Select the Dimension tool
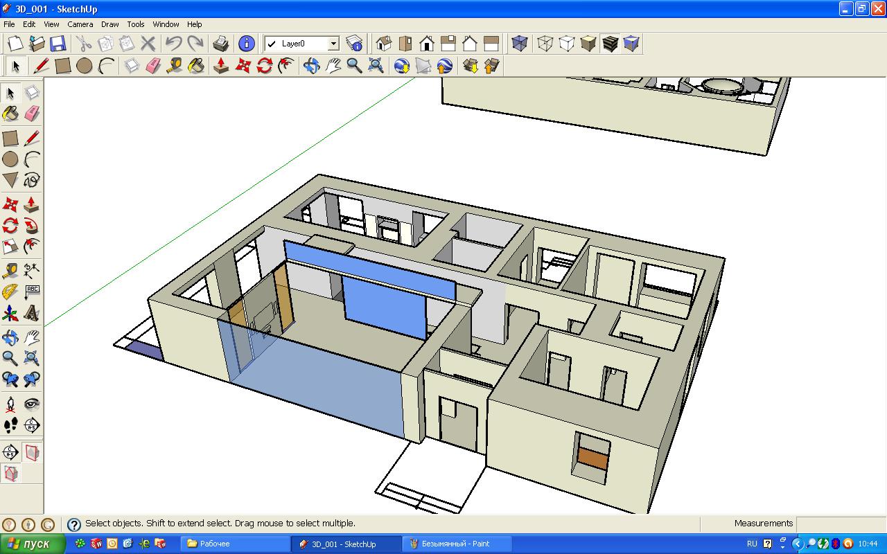This screenshot has height=554, width=887. click(31, 269)
